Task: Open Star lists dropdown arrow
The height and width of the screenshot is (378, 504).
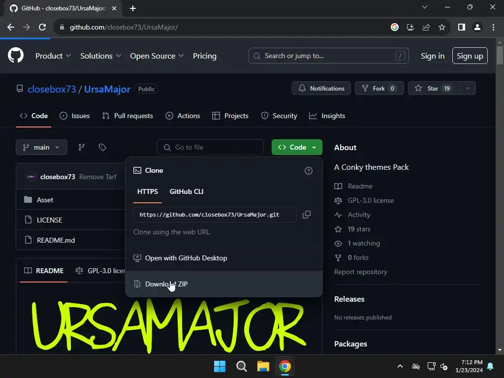Action: coord(468,89)
